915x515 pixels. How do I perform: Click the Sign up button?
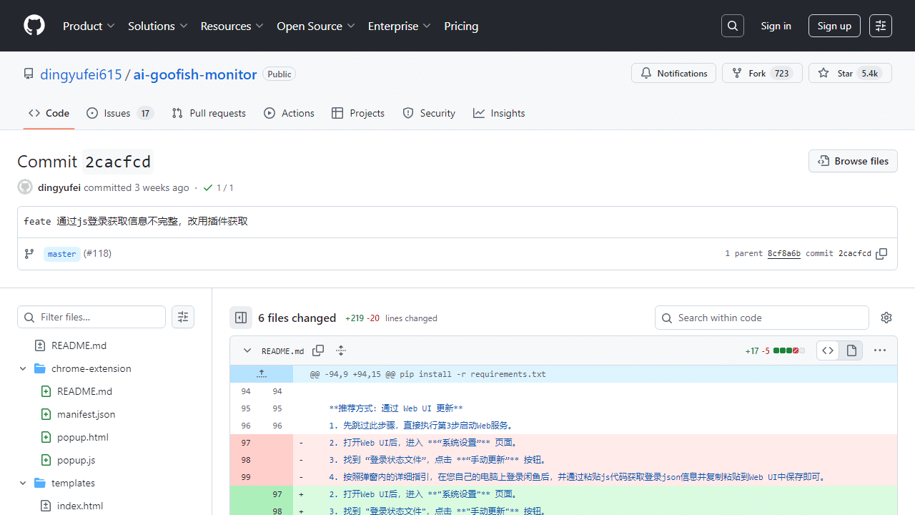click(x=834, y=26)
